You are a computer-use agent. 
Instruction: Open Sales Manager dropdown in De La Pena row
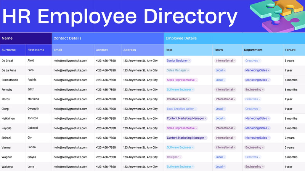click(178, 70)
